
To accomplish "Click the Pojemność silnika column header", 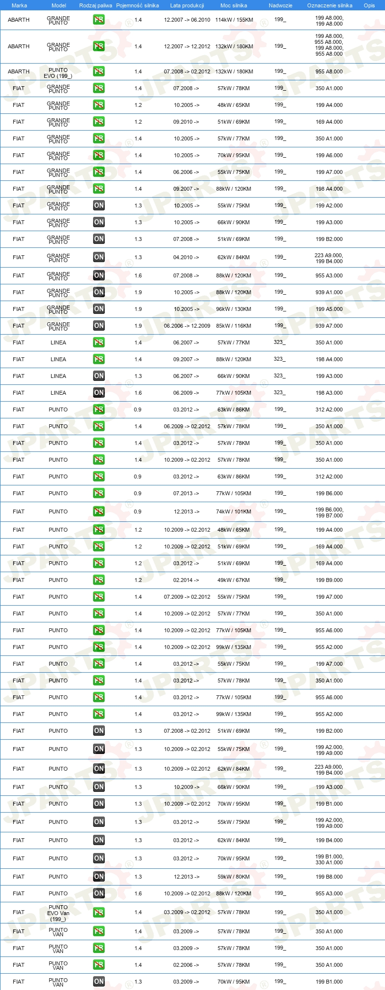I will tap(138, 5).
